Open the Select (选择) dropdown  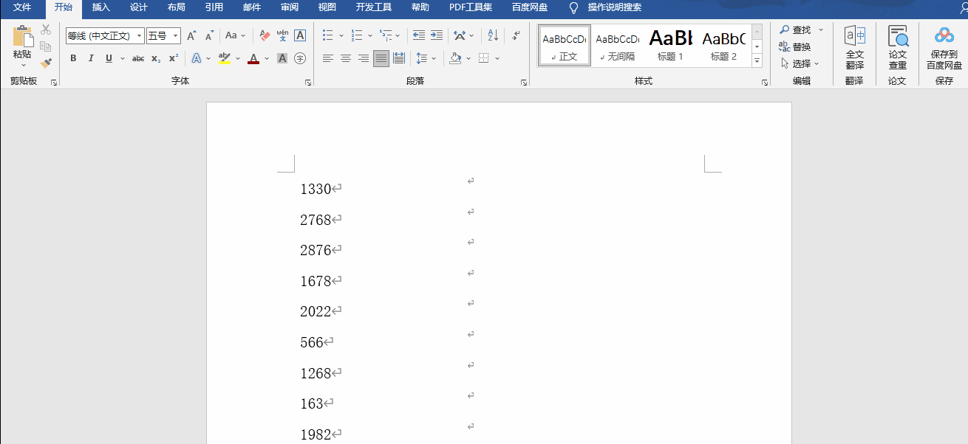(800, 63)
